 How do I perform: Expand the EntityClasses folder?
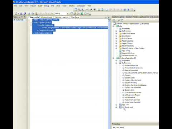pos(116,38)
